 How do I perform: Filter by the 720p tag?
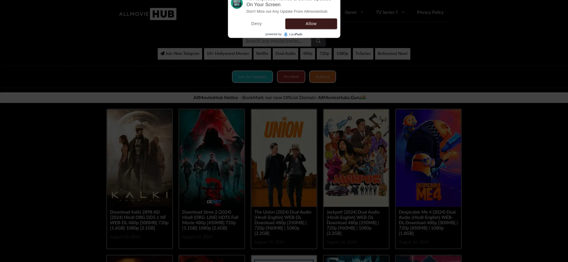click(324, 54)
